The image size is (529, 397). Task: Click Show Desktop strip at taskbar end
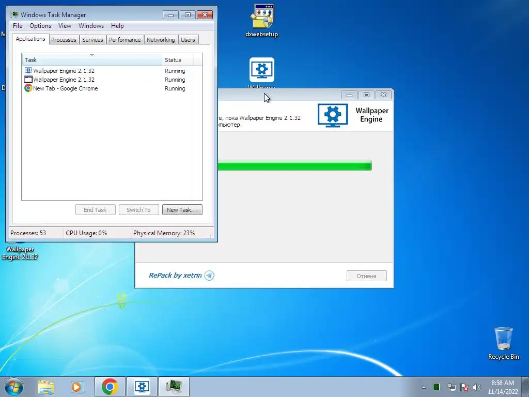point(525,387)
